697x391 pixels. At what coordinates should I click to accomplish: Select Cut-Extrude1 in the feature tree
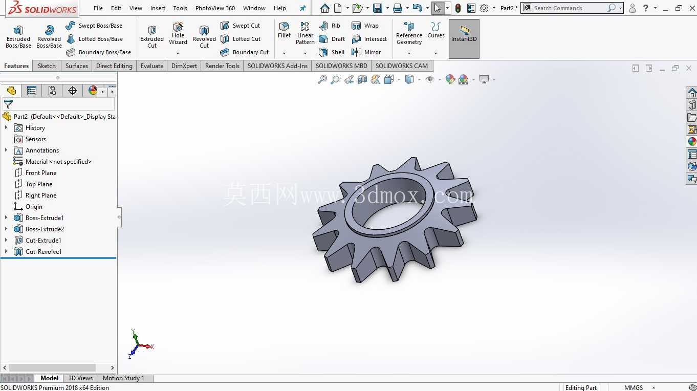click(43, 241)
